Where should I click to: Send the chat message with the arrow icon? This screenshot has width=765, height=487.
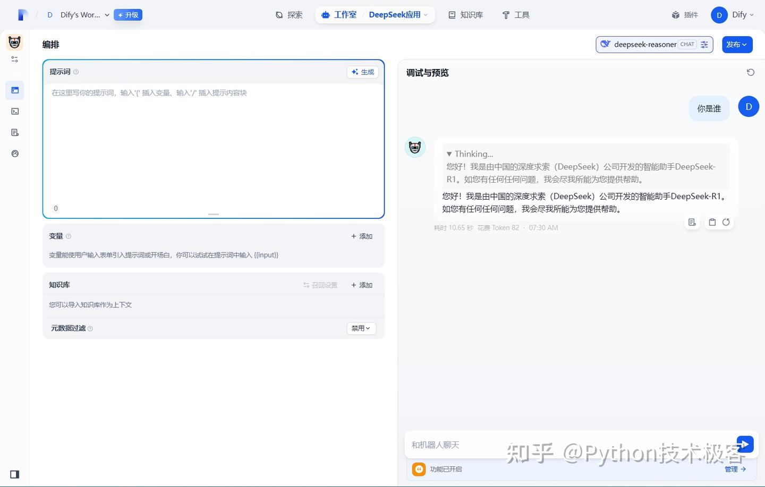745,445
